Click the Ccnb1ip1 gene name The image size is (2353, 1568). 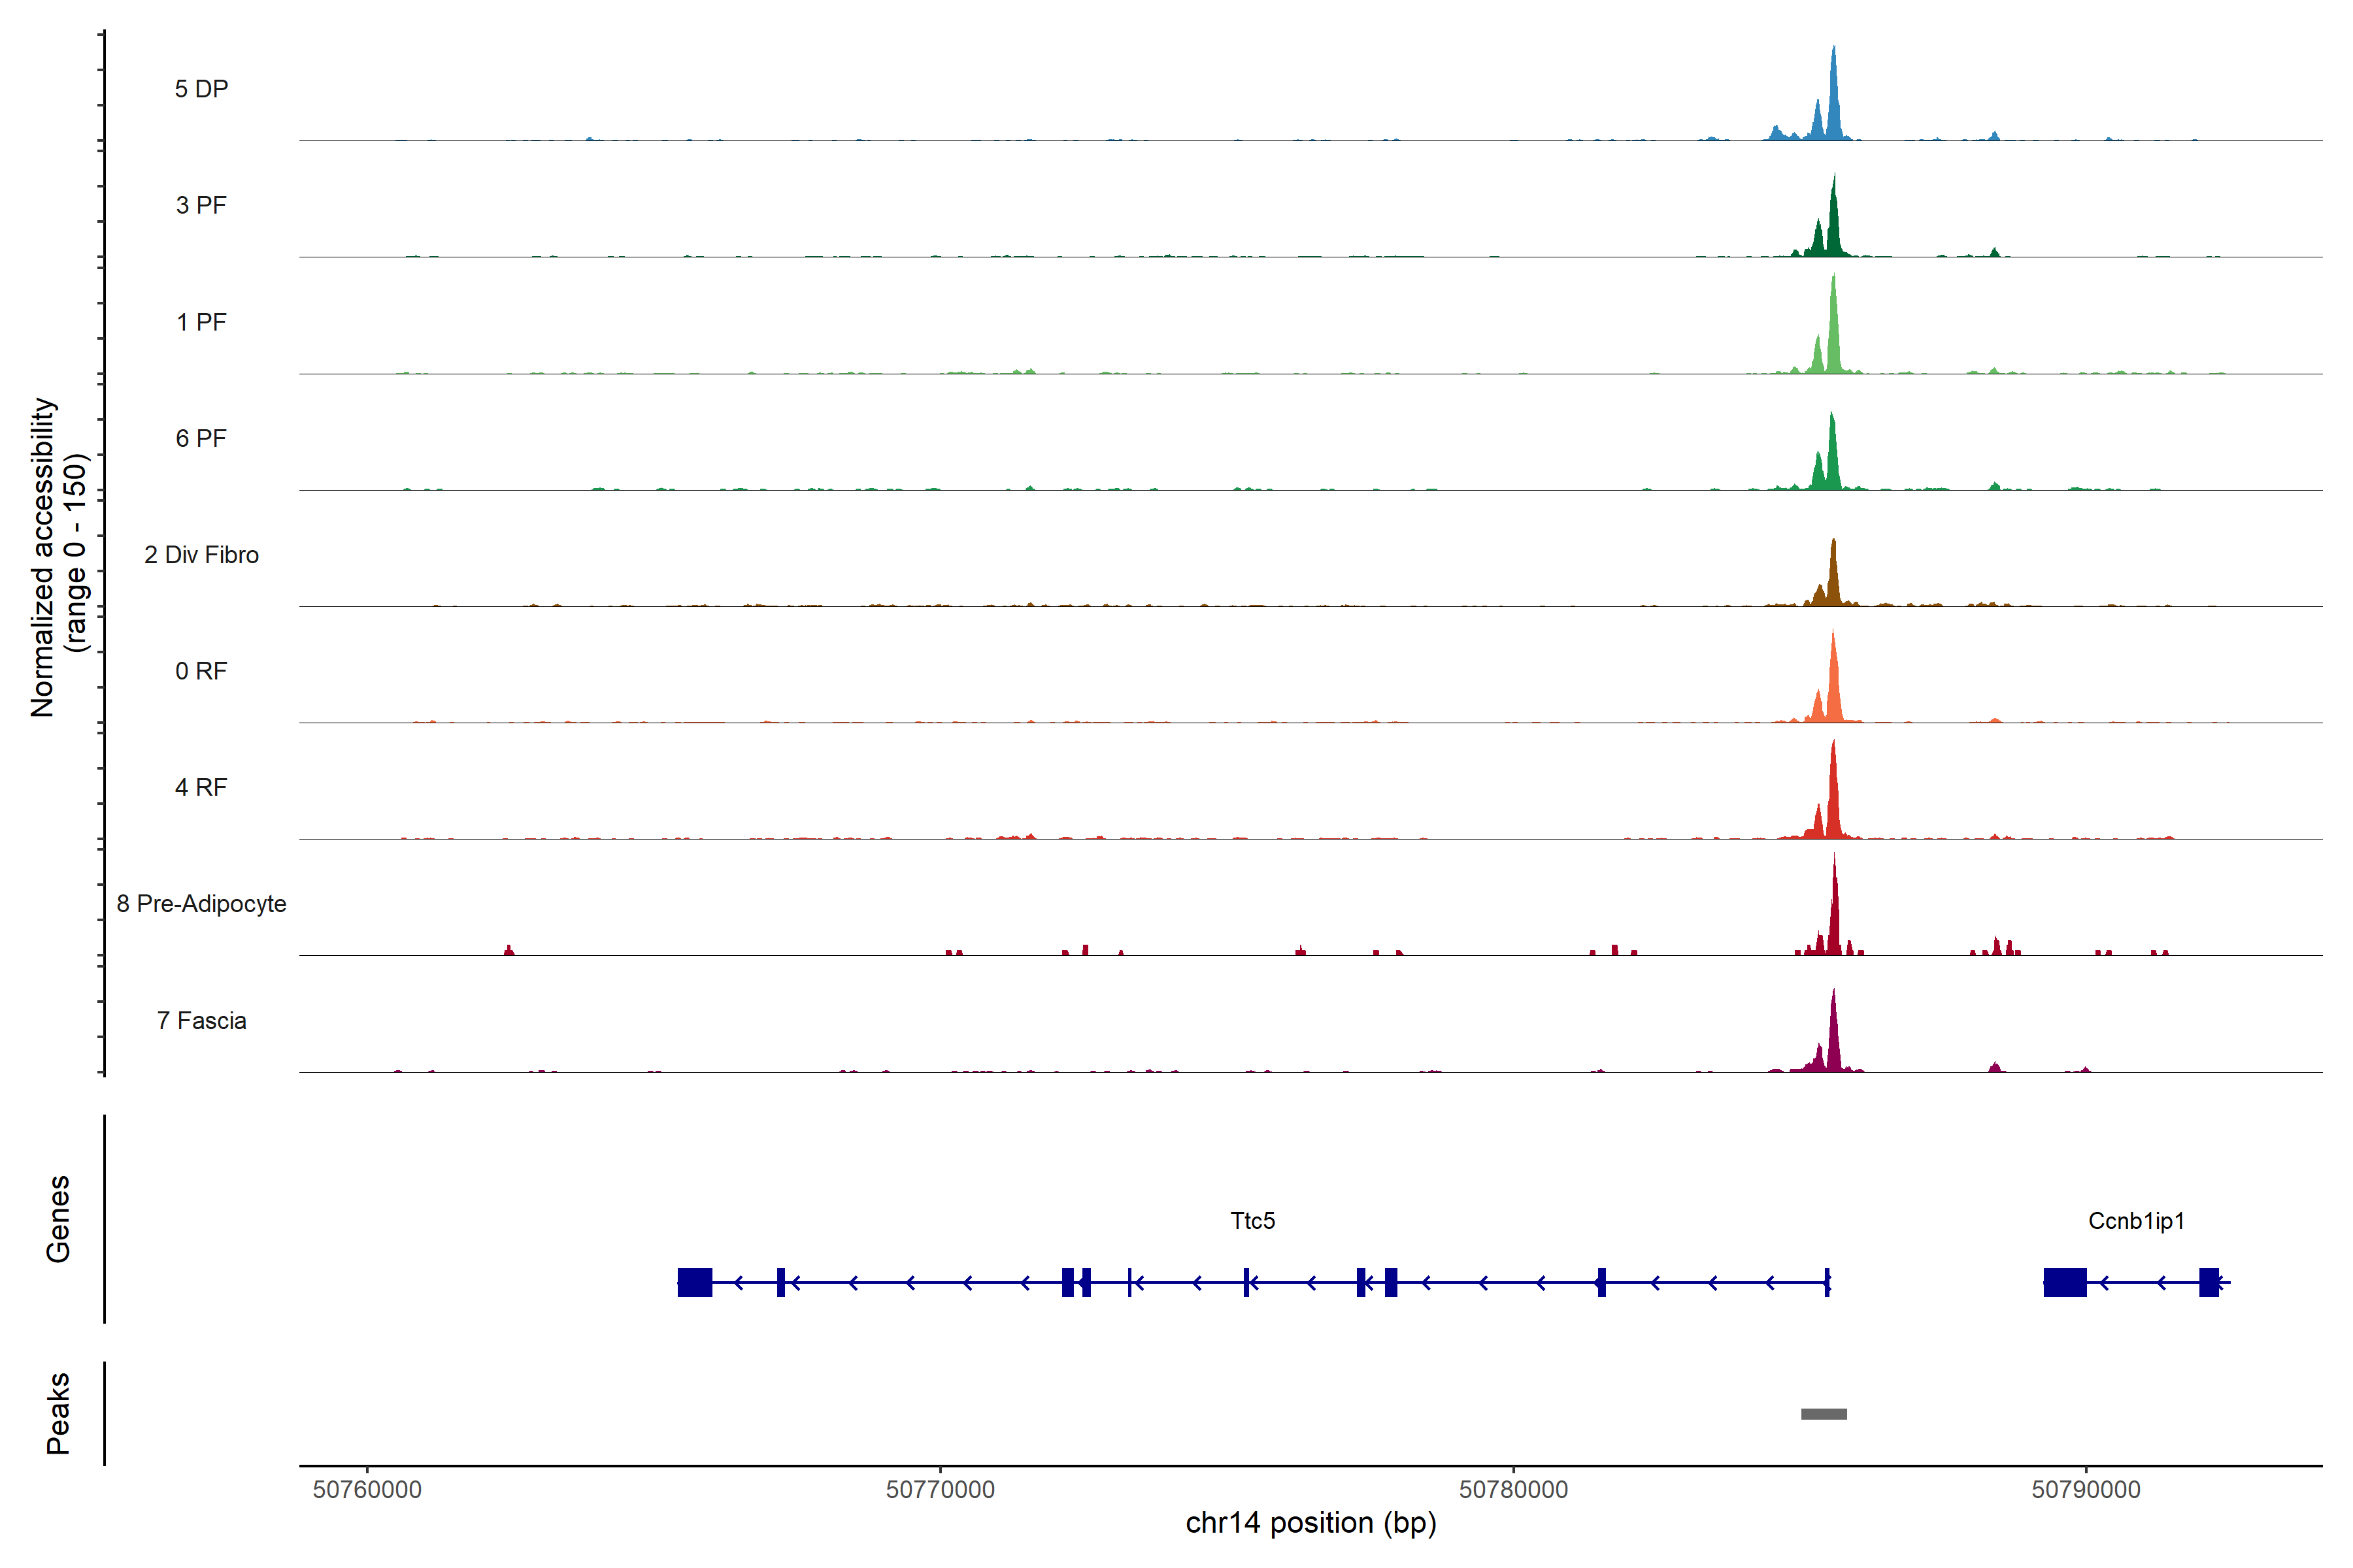click(2136, 1221)
